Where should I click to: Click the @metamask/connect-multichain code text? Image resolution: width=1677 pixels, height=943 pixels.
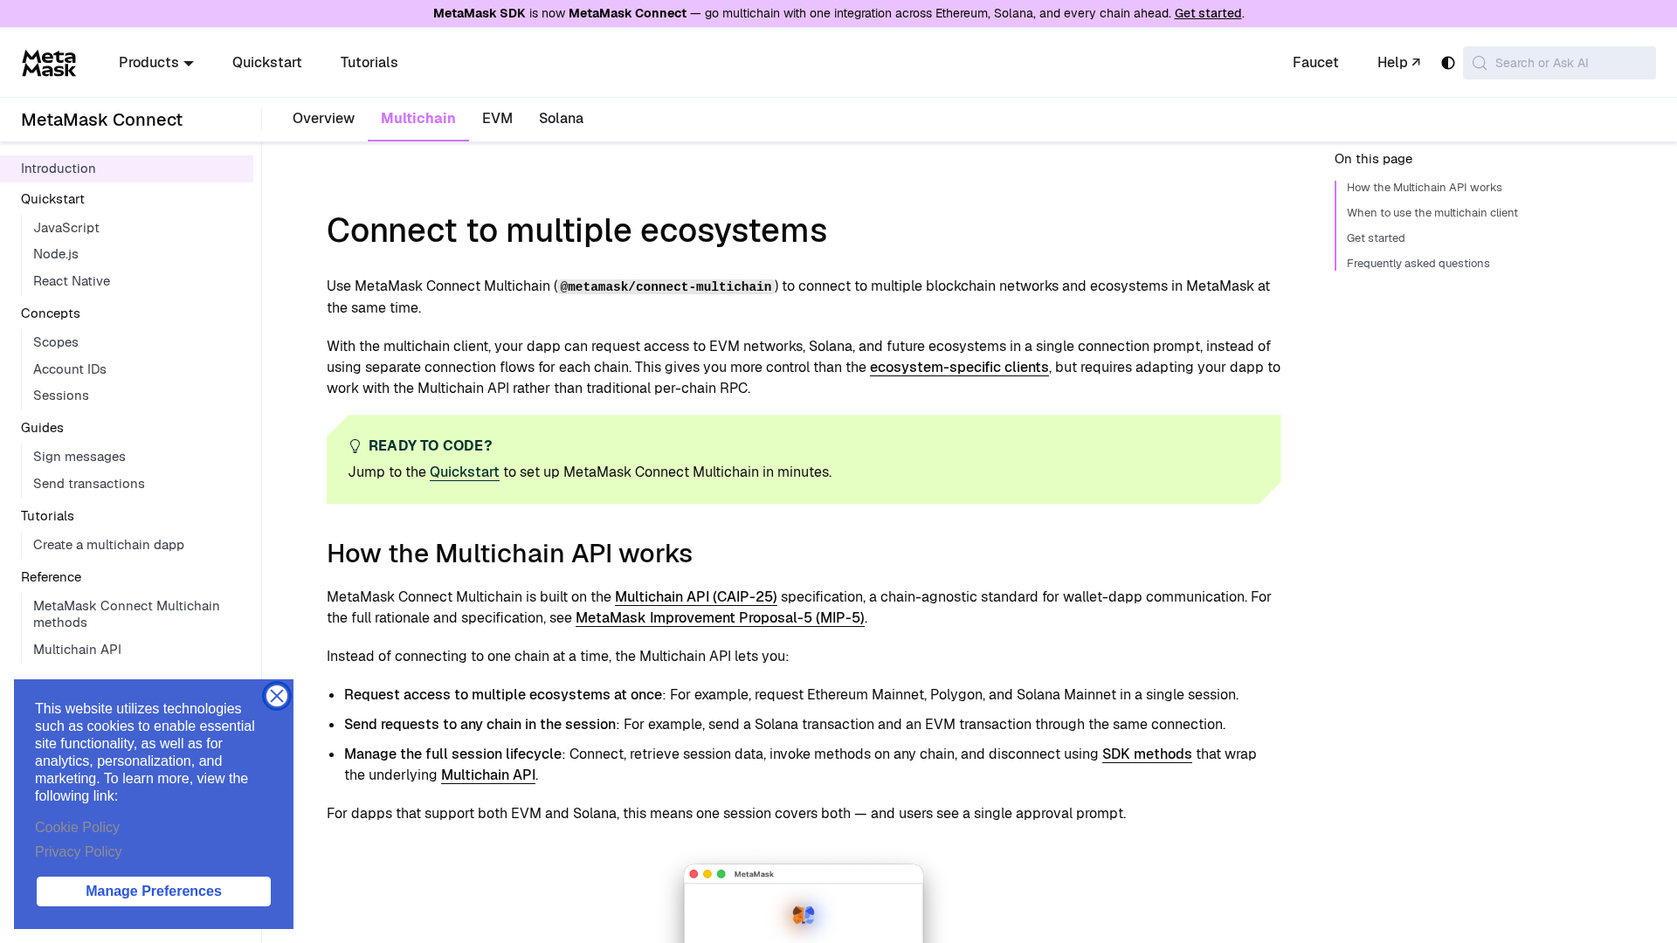point(666,287)
